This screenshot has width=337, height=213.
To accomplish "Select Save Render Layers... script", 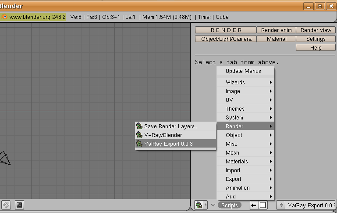I will (176, 126).
